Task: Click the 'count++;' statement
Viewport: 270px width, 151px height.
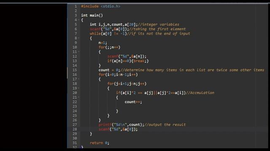Action: click(x=133, y=102)
